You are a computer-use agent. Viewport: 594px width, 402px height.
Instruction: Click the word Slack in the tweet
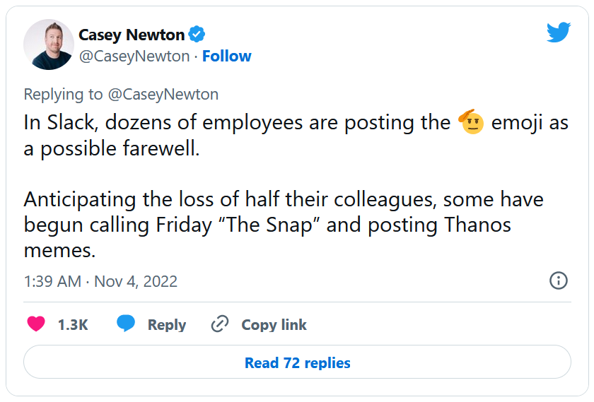coord(73,123)
